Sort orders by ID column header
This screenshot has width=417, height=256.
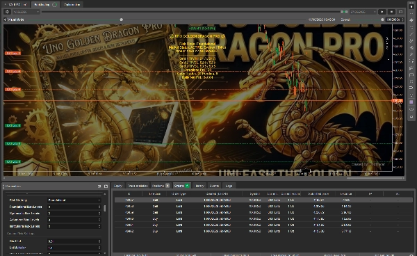pos(129,193)
